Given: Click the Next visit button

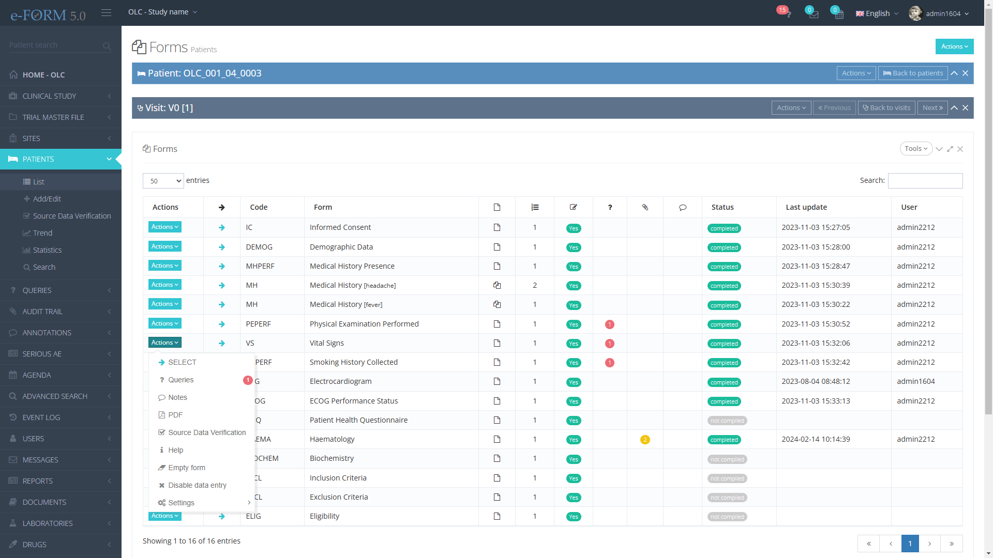Looking at the screenshot, I should click(x=932, y=108).
